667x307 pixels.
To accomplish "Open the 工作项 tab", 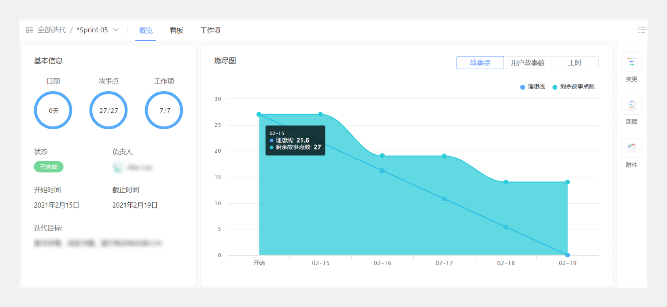I will [x=210, y=30].
